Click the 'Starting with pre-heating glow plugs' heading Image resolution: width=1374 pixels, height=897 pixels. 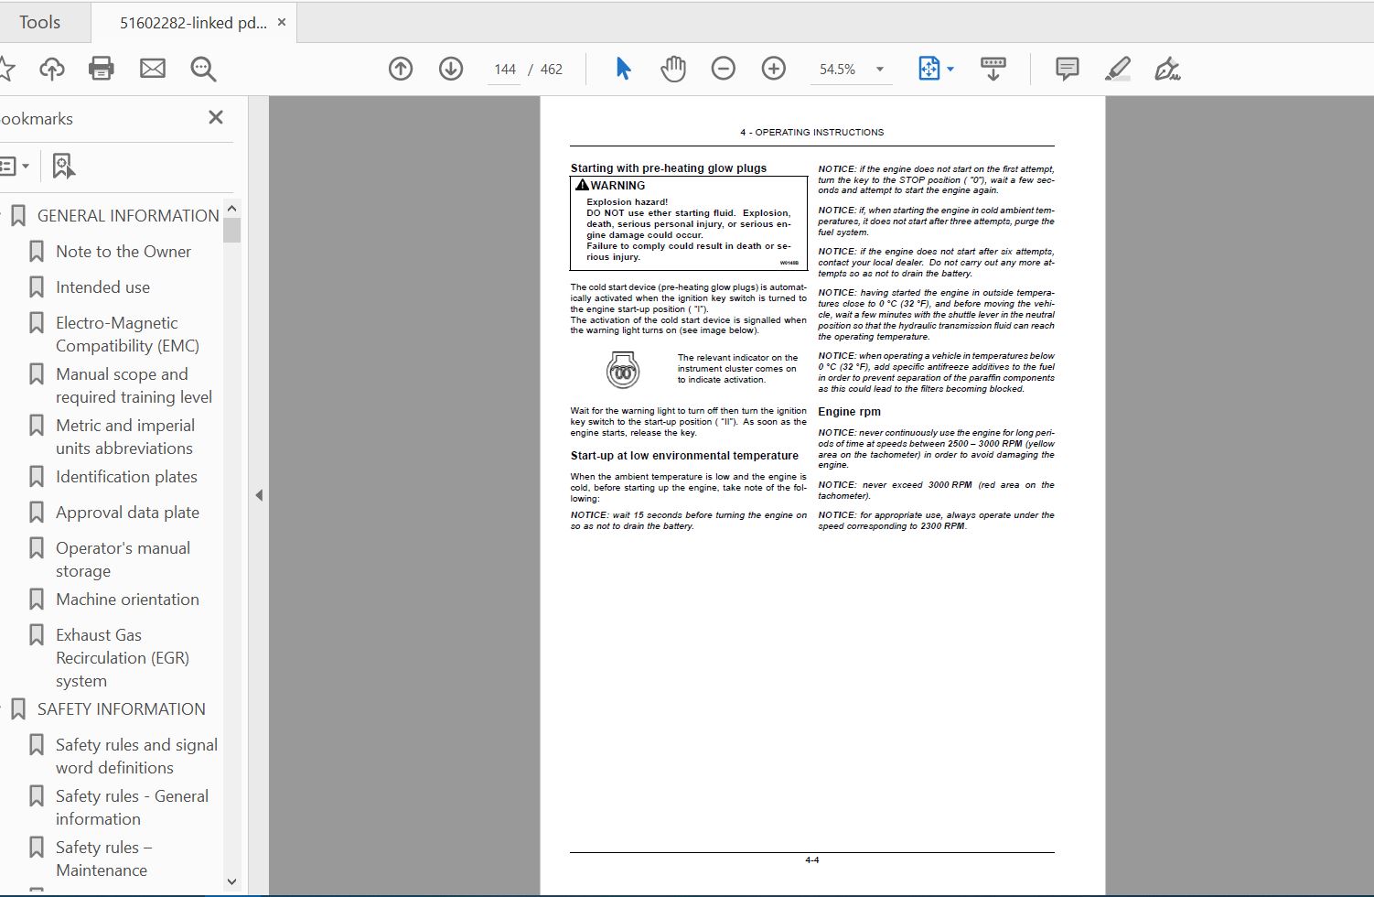click(669, 168)
